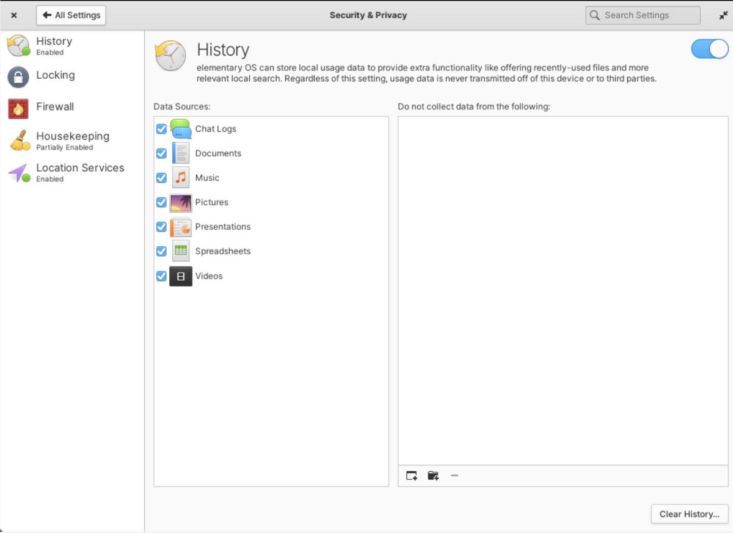Click the Videos data source icon
The width and height of the screenshot is (733, 533).
tap(181, 276)
